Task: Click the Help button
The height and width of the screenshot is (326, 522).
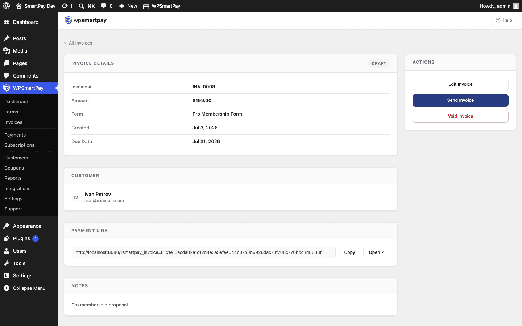Action: (504, 20)
